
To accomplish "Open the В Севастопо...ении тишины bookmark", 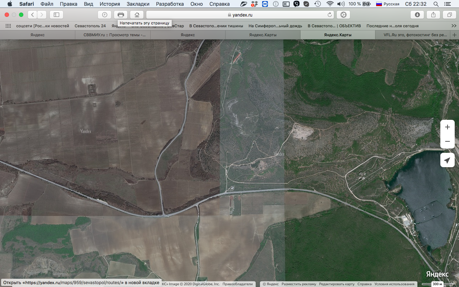I will pos(216,26).
